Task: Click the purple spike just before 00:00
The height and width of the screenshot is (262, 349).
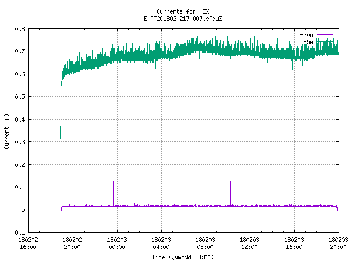Action: (114, 193)
